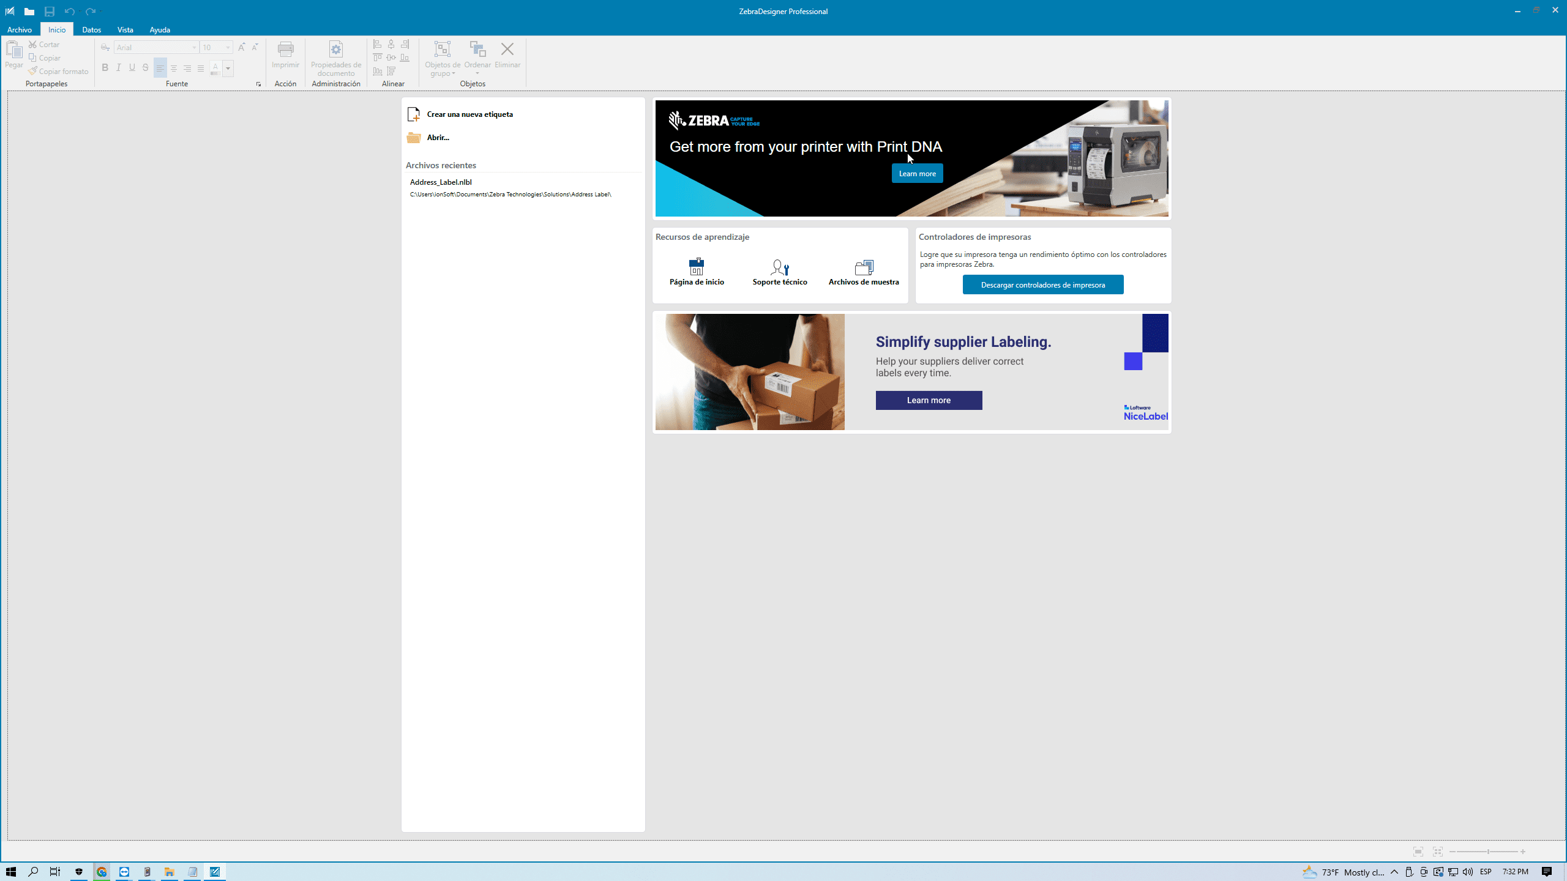Open Archivos de muestra

click(x=863, y=267)
